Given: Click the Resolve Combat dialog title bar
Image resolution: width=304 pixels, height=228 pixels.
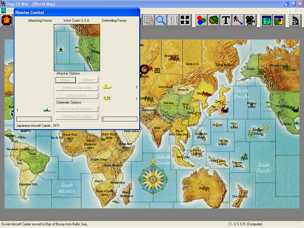Looking at the screenshot, I should tap(77, 12).
